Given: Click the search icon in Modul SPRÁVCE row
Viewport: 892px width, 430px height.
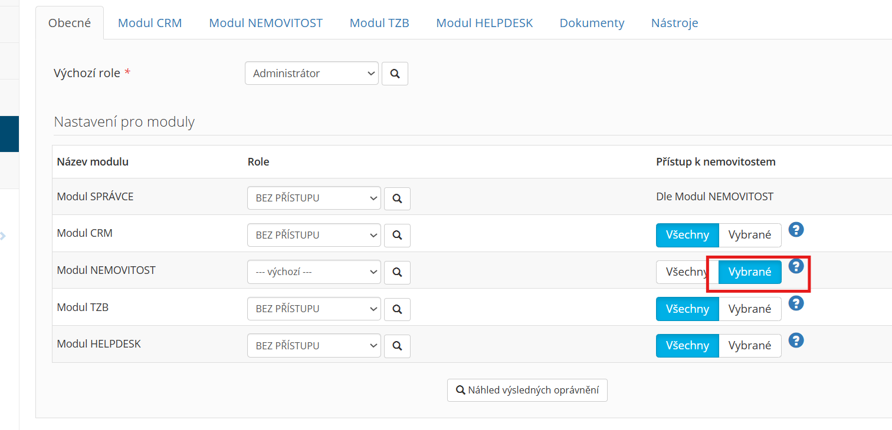Looking at the screenshot, I should coord(397,199).
